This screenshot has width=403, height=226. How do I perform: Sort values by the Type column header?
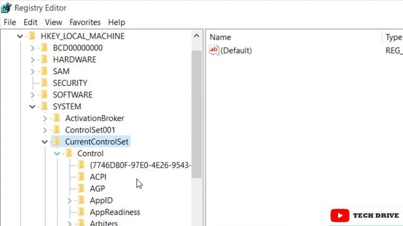393,38
